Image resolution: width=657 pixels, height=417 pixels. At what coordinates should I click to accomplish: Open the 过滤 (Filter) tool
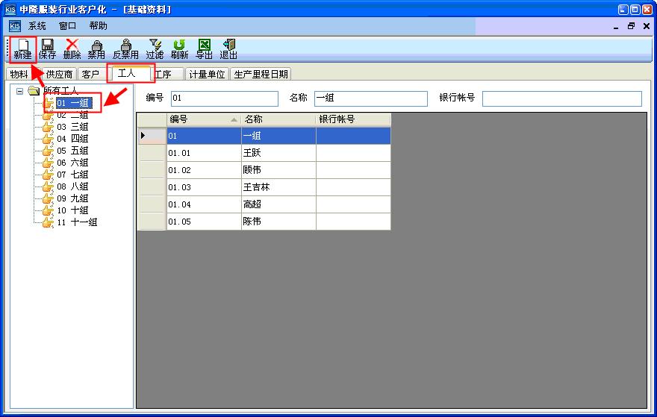tap(155, 48)
